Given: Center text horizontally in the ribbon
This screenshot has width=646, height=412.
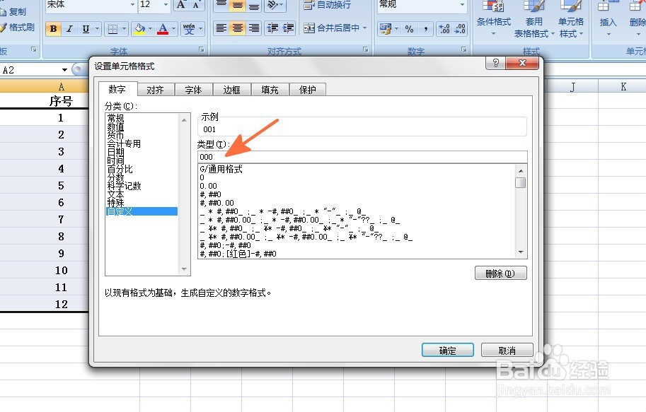Looking at the screenshot, I should [x=237, y=28].
